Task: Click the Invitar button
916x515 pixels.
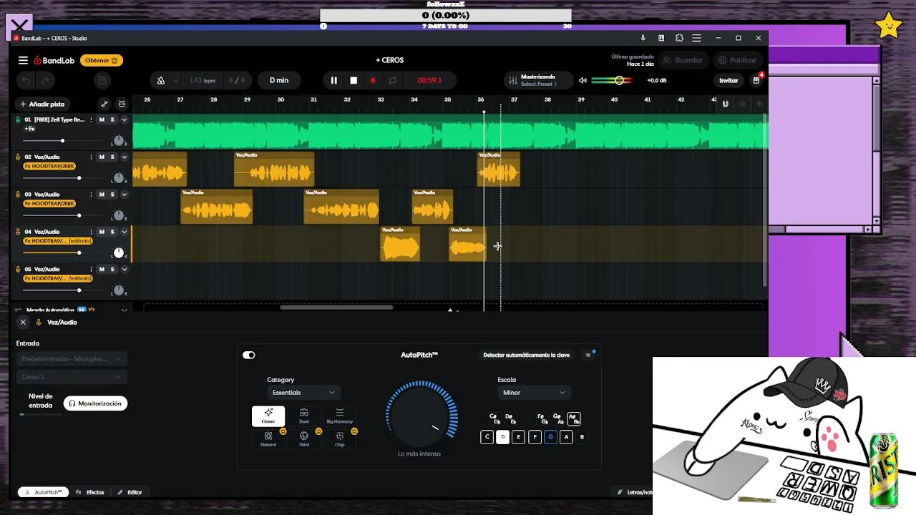Action: point(729,81)
